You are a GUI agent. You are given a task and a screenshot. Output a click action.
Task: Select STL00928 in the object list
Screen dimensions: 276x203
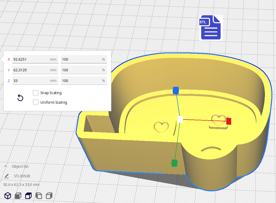point(22,176)
